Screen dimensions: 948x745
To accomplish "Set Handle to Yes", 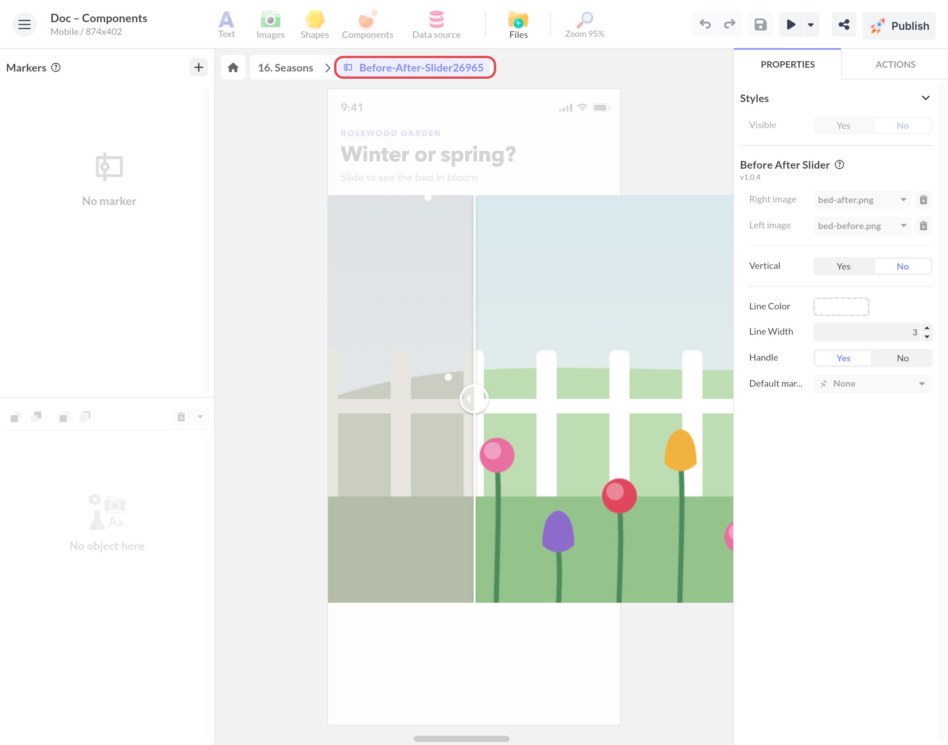I will pos(843,358).
